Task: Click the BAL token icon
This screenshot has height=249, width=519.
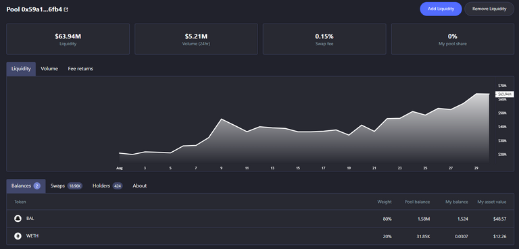Action: (18, 219)
